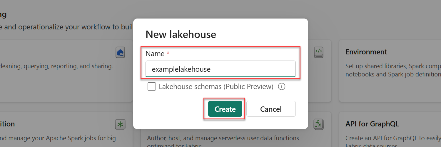Open the API for GraphQL card title
This screenshot has height=147, width=441.
(x=372, y=124)
